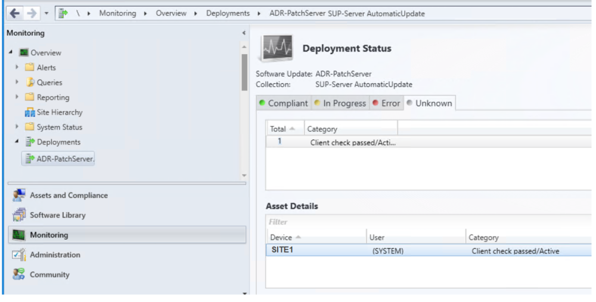Switch to the Error tab
The image size is (596, 302).
pos(386,103)
